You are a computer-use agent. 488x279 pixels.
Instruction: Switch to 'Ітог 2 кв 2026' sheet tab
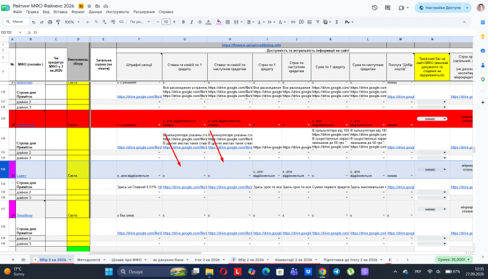click(207, 260)
